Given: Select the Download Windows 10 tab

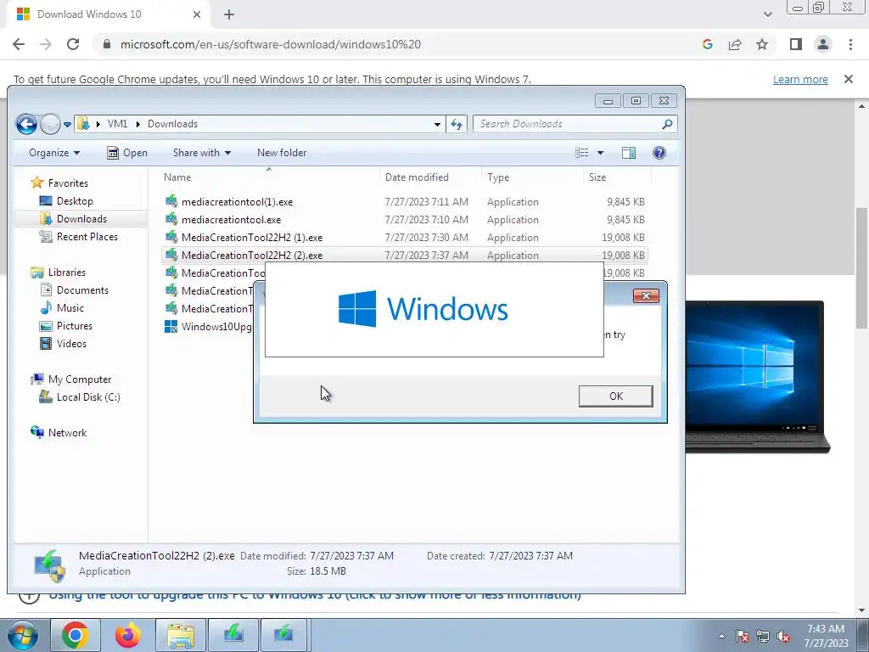Looking at the screenshot, I should 108,14.
